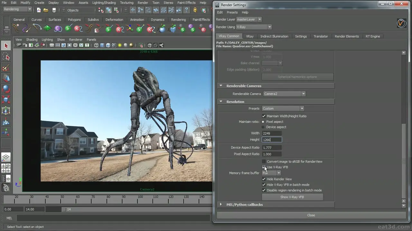Save scene with the floppy disk icon

[x=54, y=10]
